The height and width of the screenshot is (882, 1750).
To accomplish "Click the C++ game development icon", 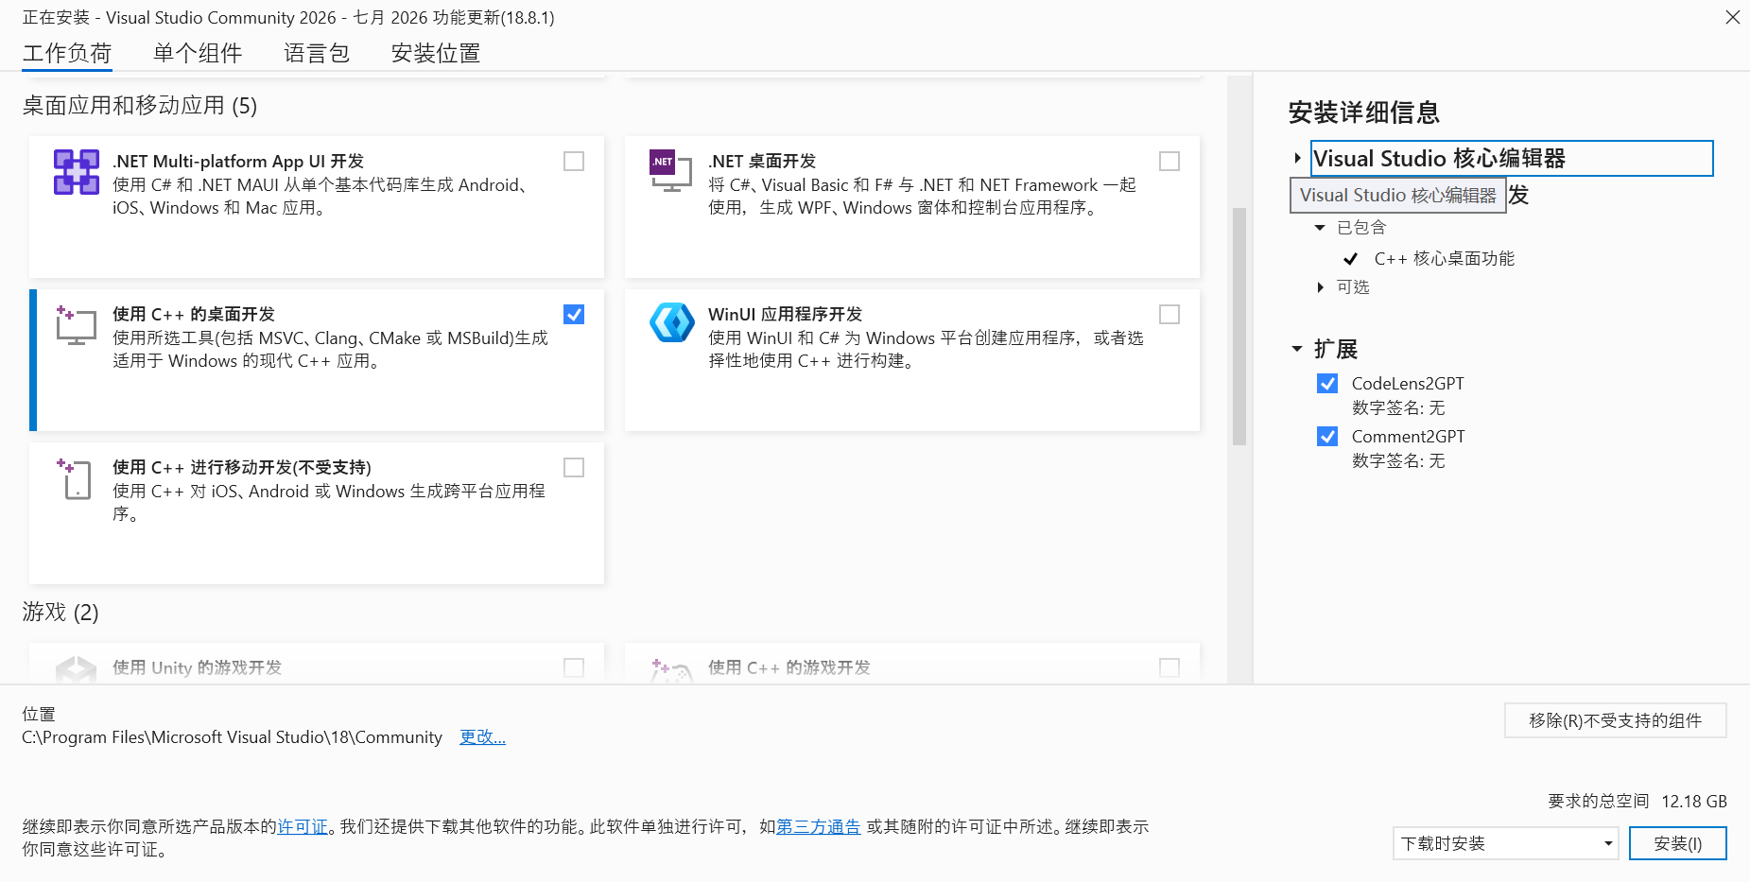I will tap(672, 670).
